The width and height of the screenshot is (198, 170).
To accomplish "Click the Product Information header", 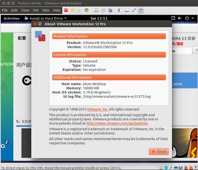I will 109,36.
